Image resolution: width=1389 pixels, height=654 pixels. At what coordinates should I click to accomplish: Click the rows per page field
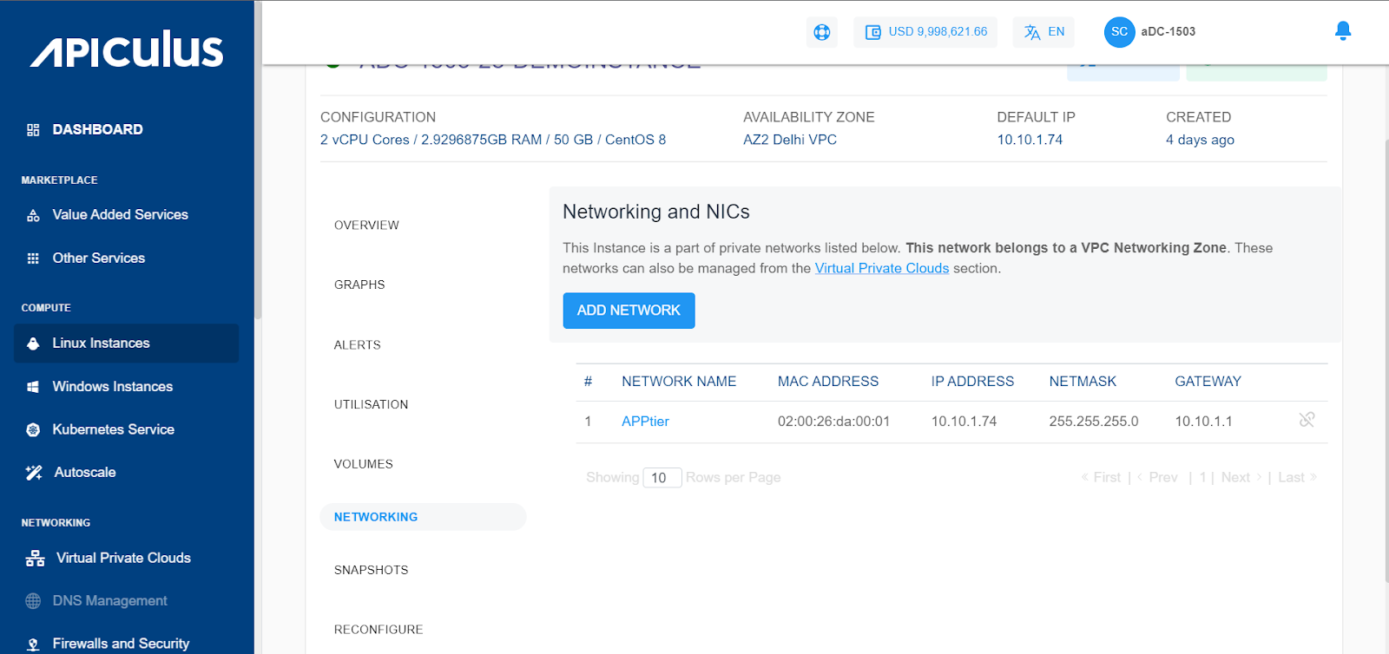662,478
